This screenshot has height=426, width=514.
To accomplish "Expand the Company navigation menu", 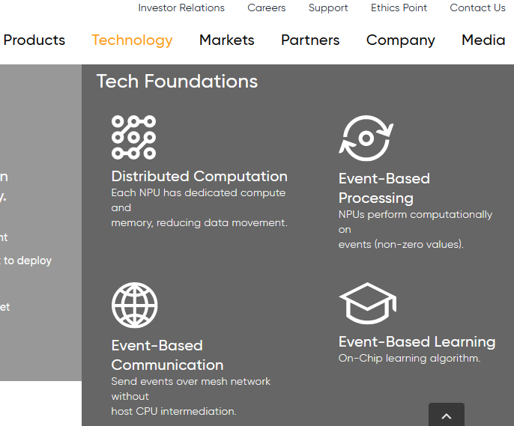I will point(401,40).
